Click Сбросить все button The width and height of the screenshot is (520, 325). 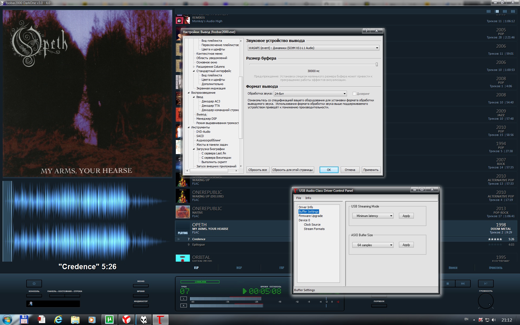click(258, 170)
